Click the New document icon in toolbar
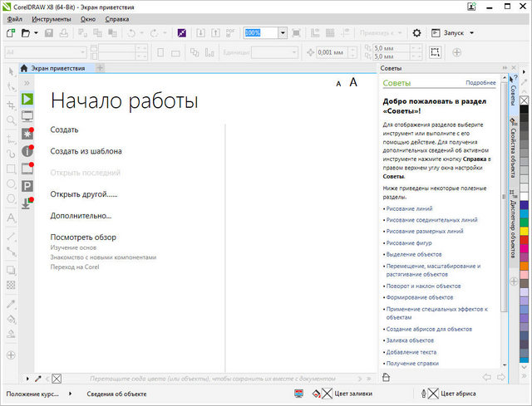 pos(11,32)
